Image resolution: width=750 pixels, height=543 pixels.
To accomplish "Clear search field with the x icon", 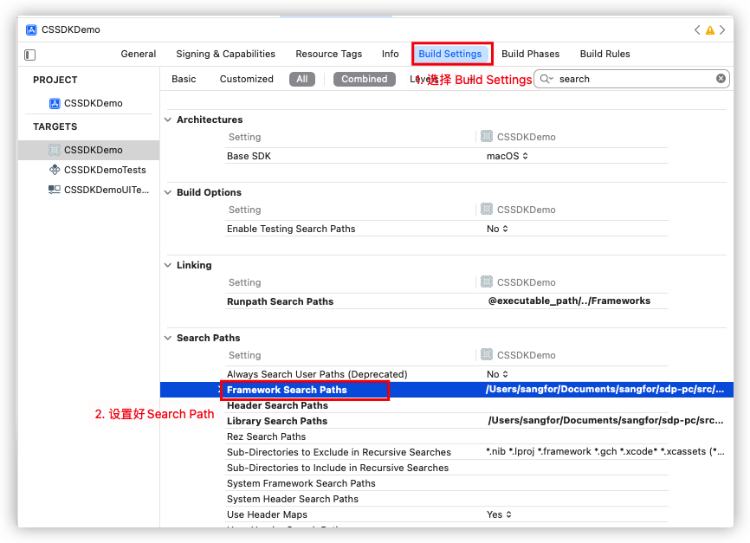I will click(x=721, y=79).
